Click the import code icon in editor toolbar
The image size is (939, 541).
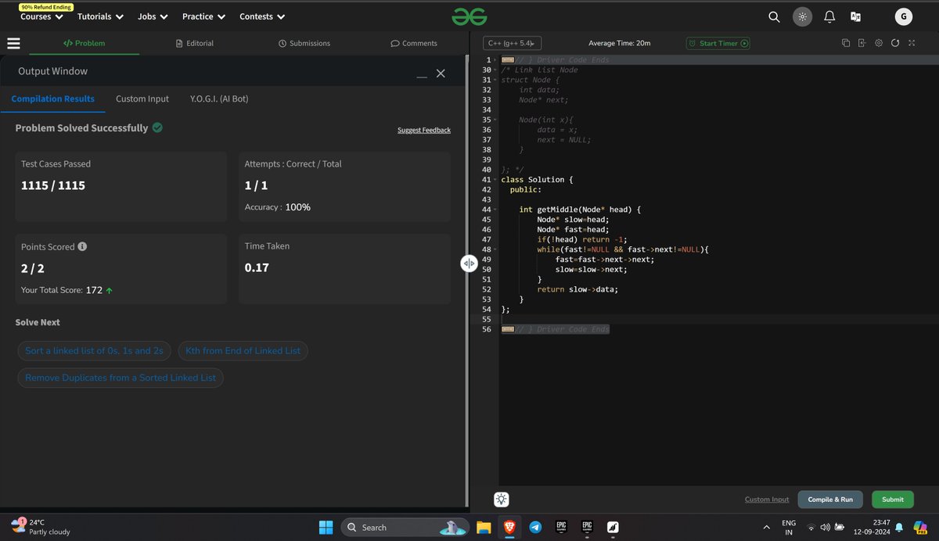862,43
